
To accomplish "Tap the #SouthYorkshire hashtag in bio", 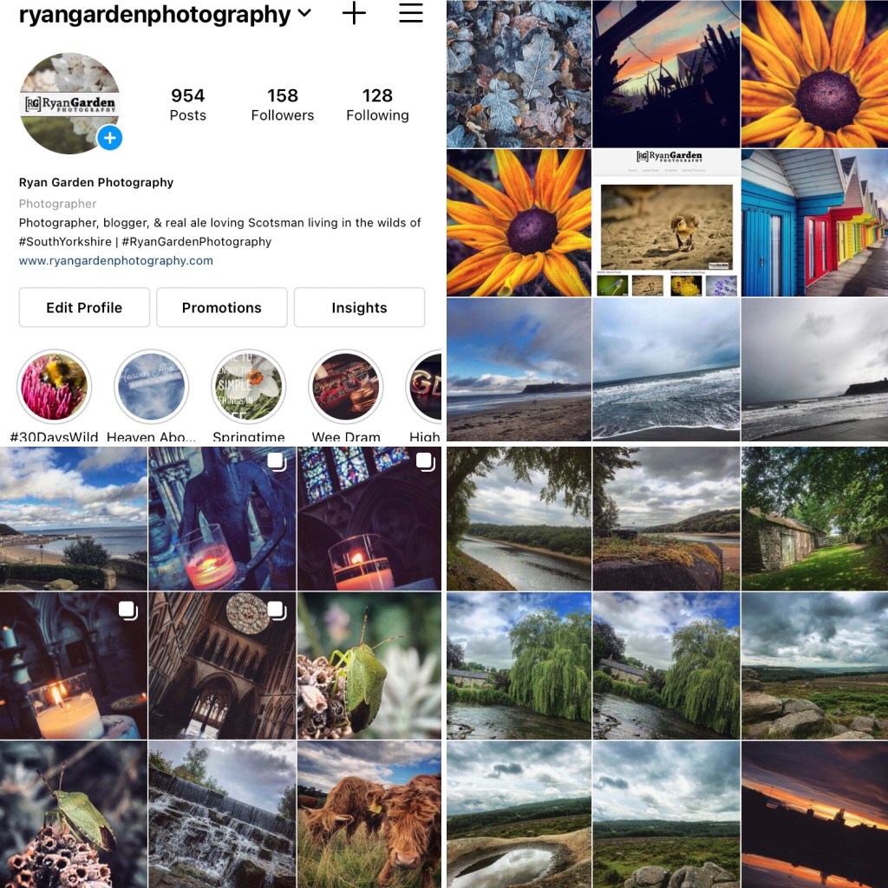I will pyautogui.click(x=65, y=241).
